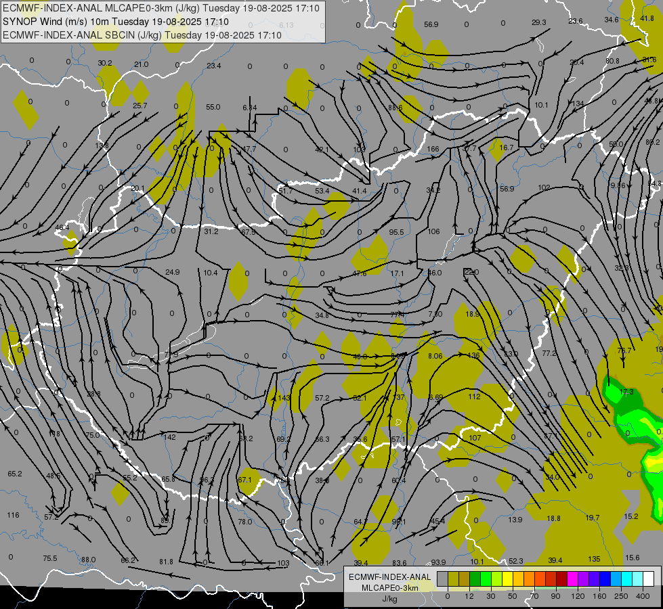Viewport: 663px width, 609px height.
Task: Select the map value 67.1
Action: click(244, 480)
